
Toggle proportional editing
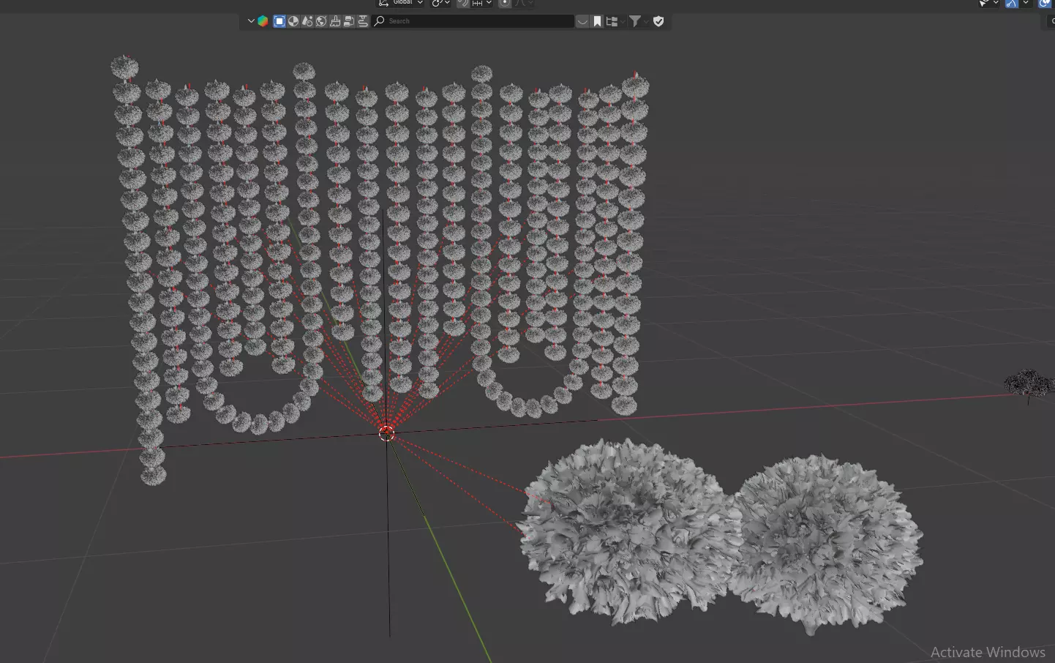pos(505,3)
